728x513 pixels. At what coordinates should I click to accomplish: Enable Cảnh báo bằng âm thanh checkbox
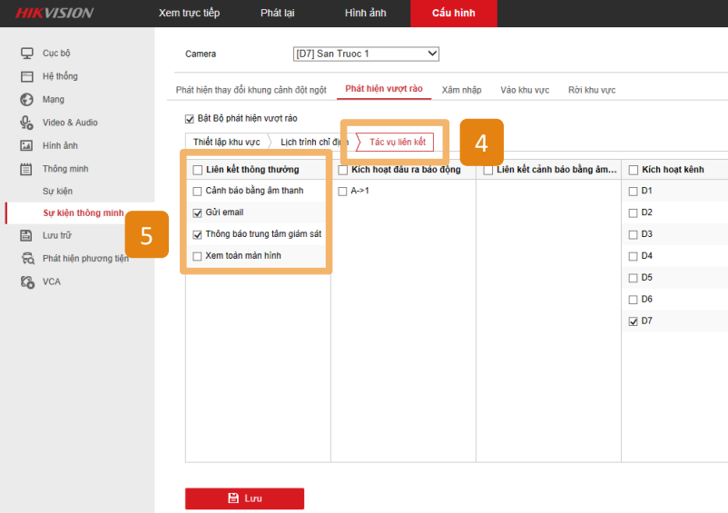[197, 191]
